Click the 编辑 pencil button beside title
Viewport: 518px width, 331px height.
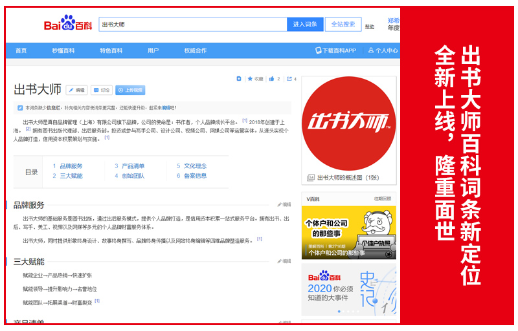point(76,91)
